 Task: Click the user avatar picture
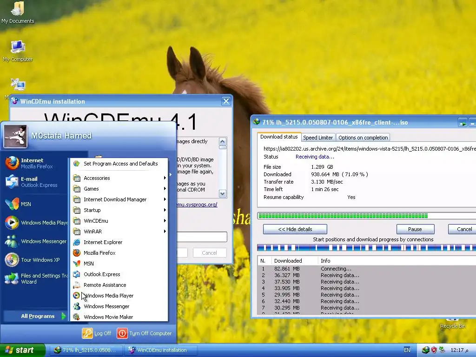pyautogui.click(x=15, y=136)
